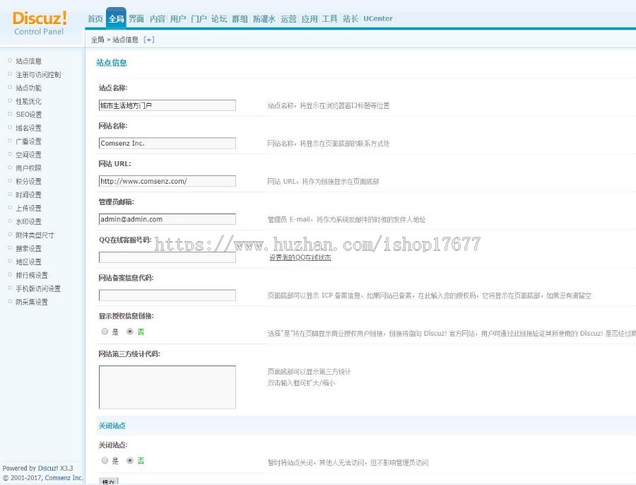Open 排行榜设置 in the sidebar
636x485 pixels.
point(32,275)
